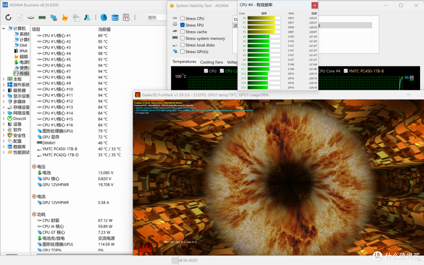Expand the 存储设备 tree node
This screenshot has height=265, width=424.
pos(4,107)
